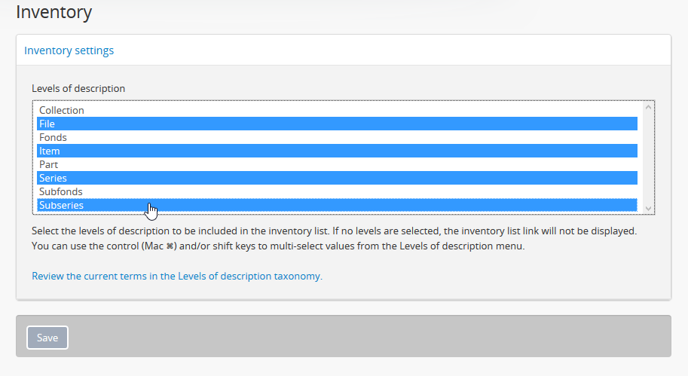Click the multi-select keyboard hint text
The width and height of the screenshot is (688, 376).
[278, 246]
